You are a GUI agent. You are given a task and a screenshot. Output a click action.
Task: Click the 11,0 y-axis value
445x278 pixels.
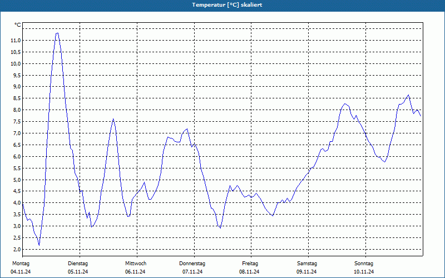[x=16, y=41]
